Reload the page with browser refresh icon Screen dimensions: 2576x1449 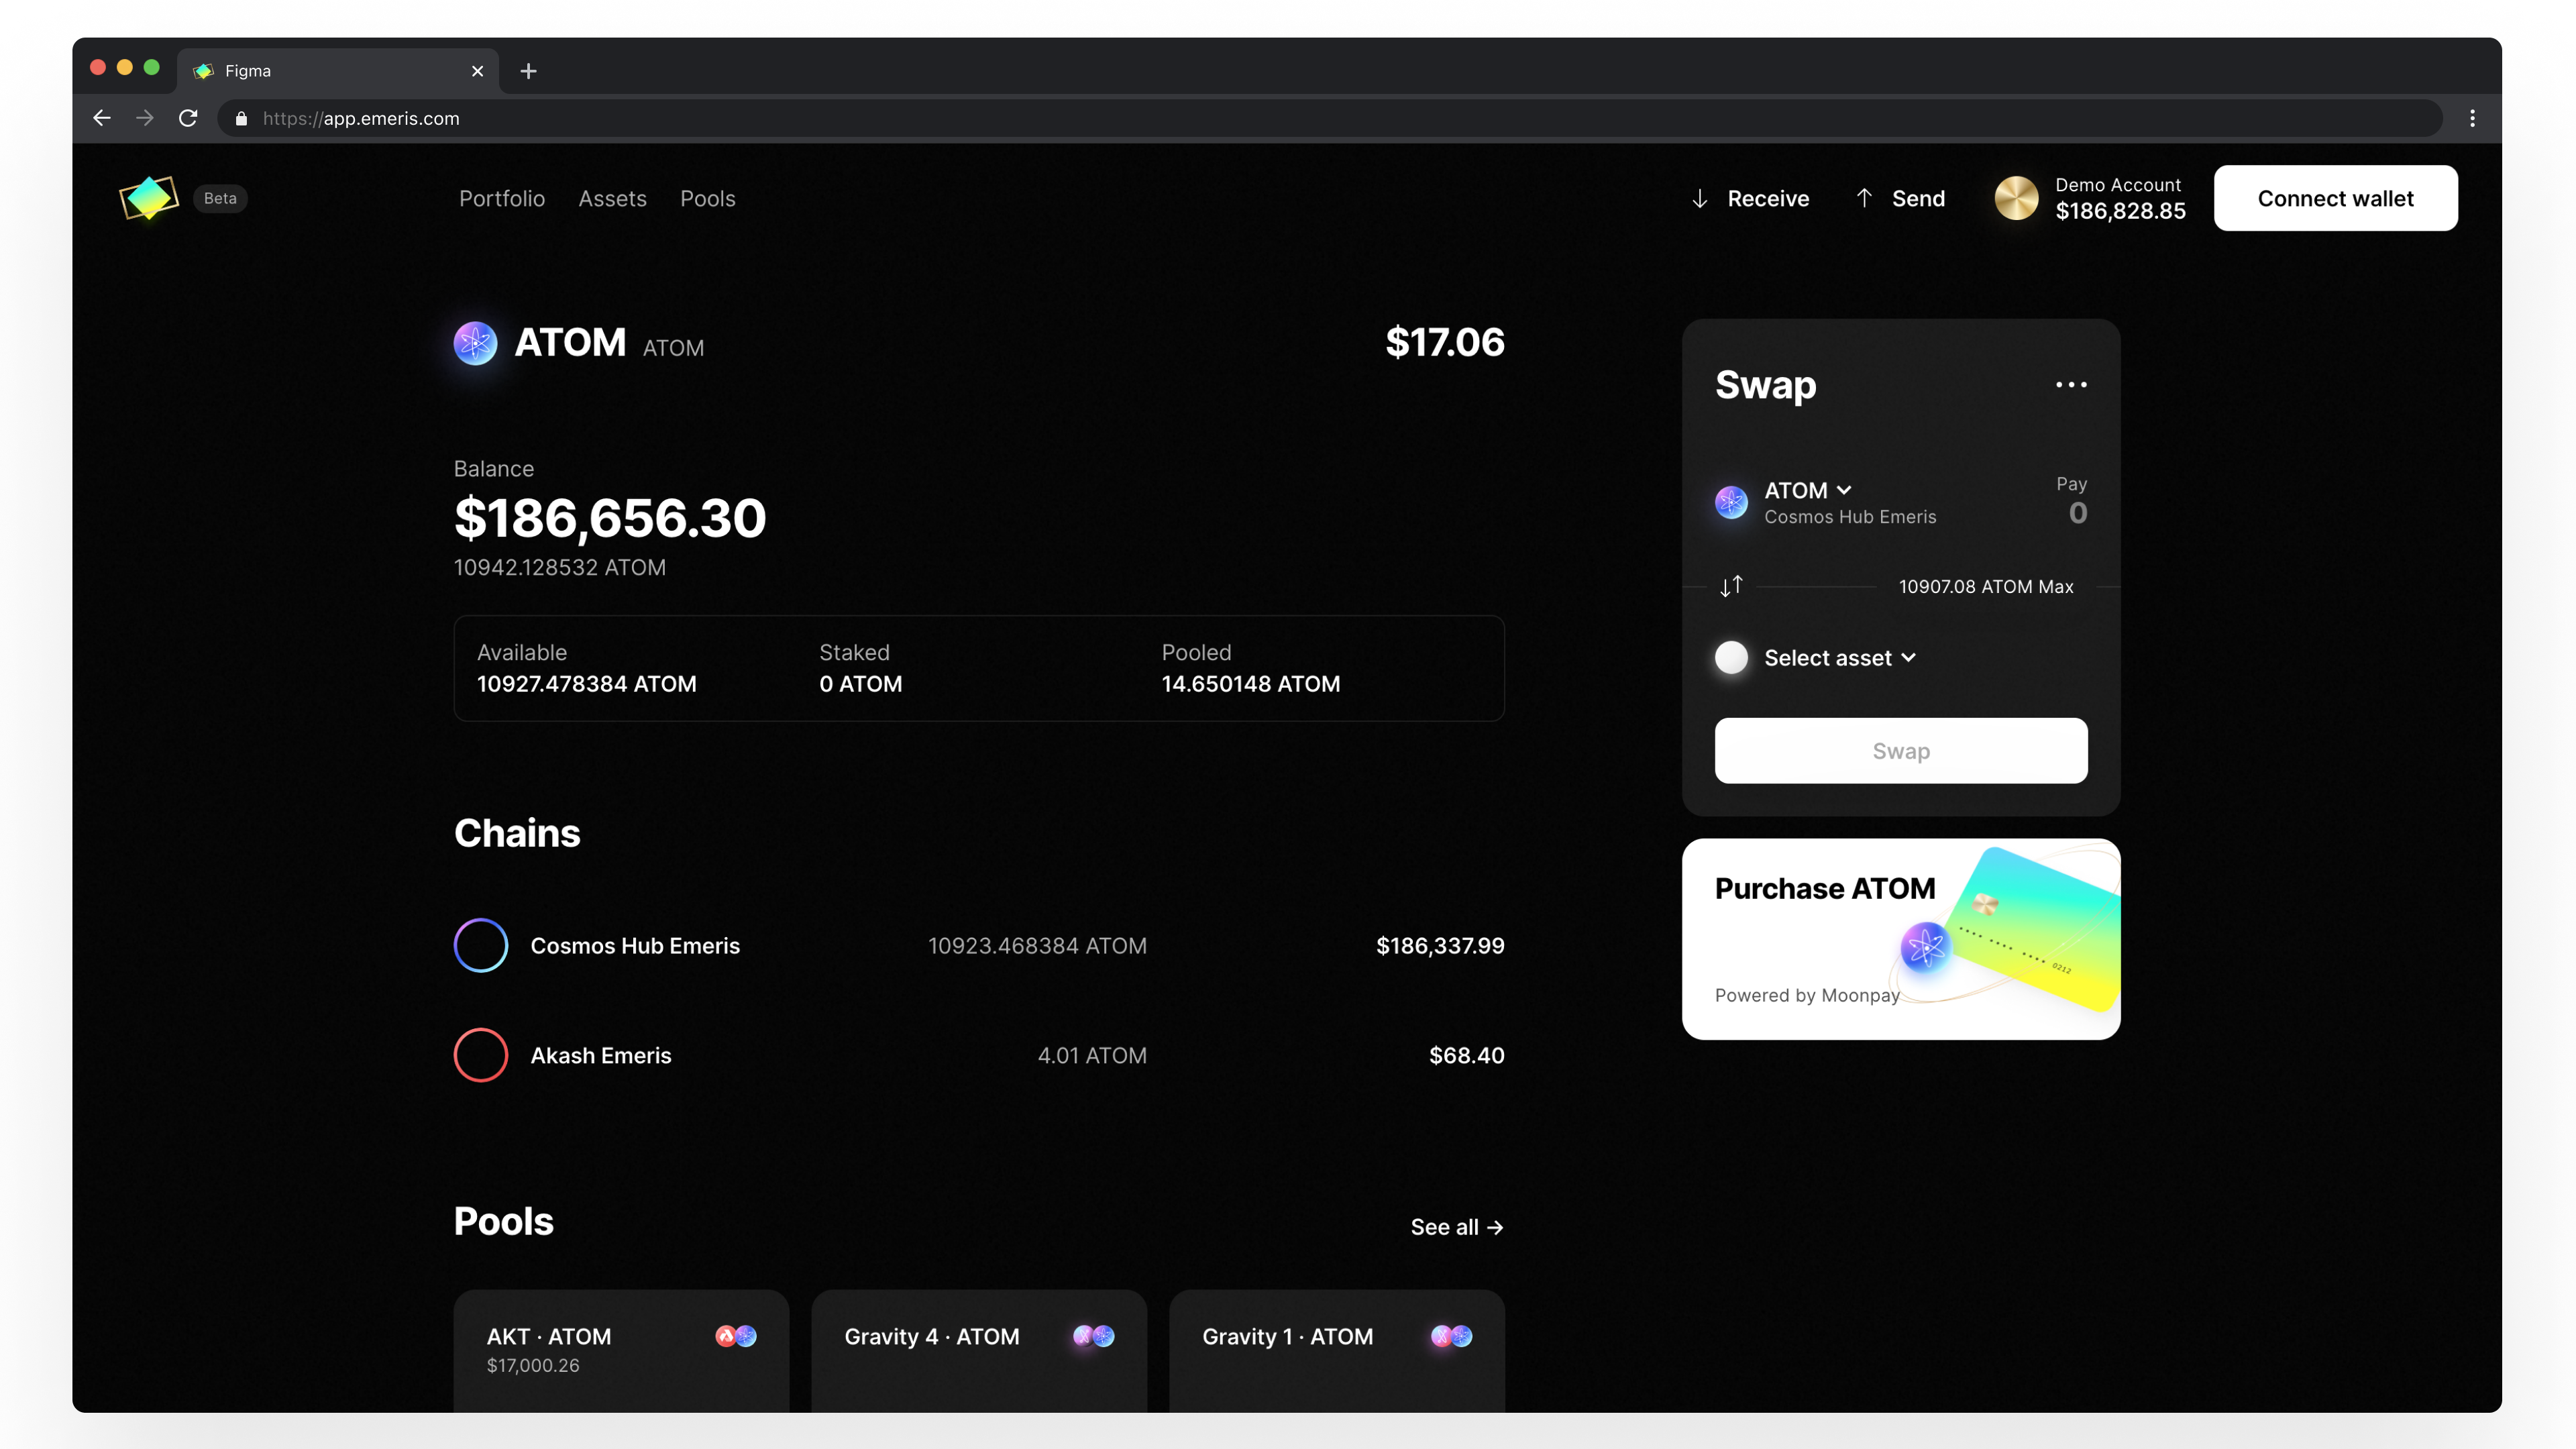point(188,118)
